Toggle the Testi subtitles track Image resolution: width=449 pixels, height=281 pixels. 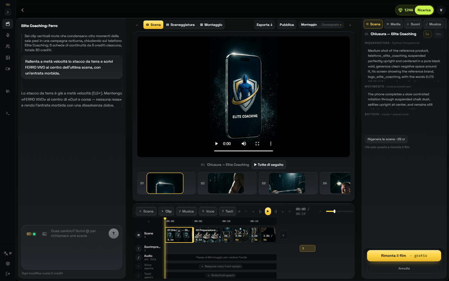[x=139, y=276]
